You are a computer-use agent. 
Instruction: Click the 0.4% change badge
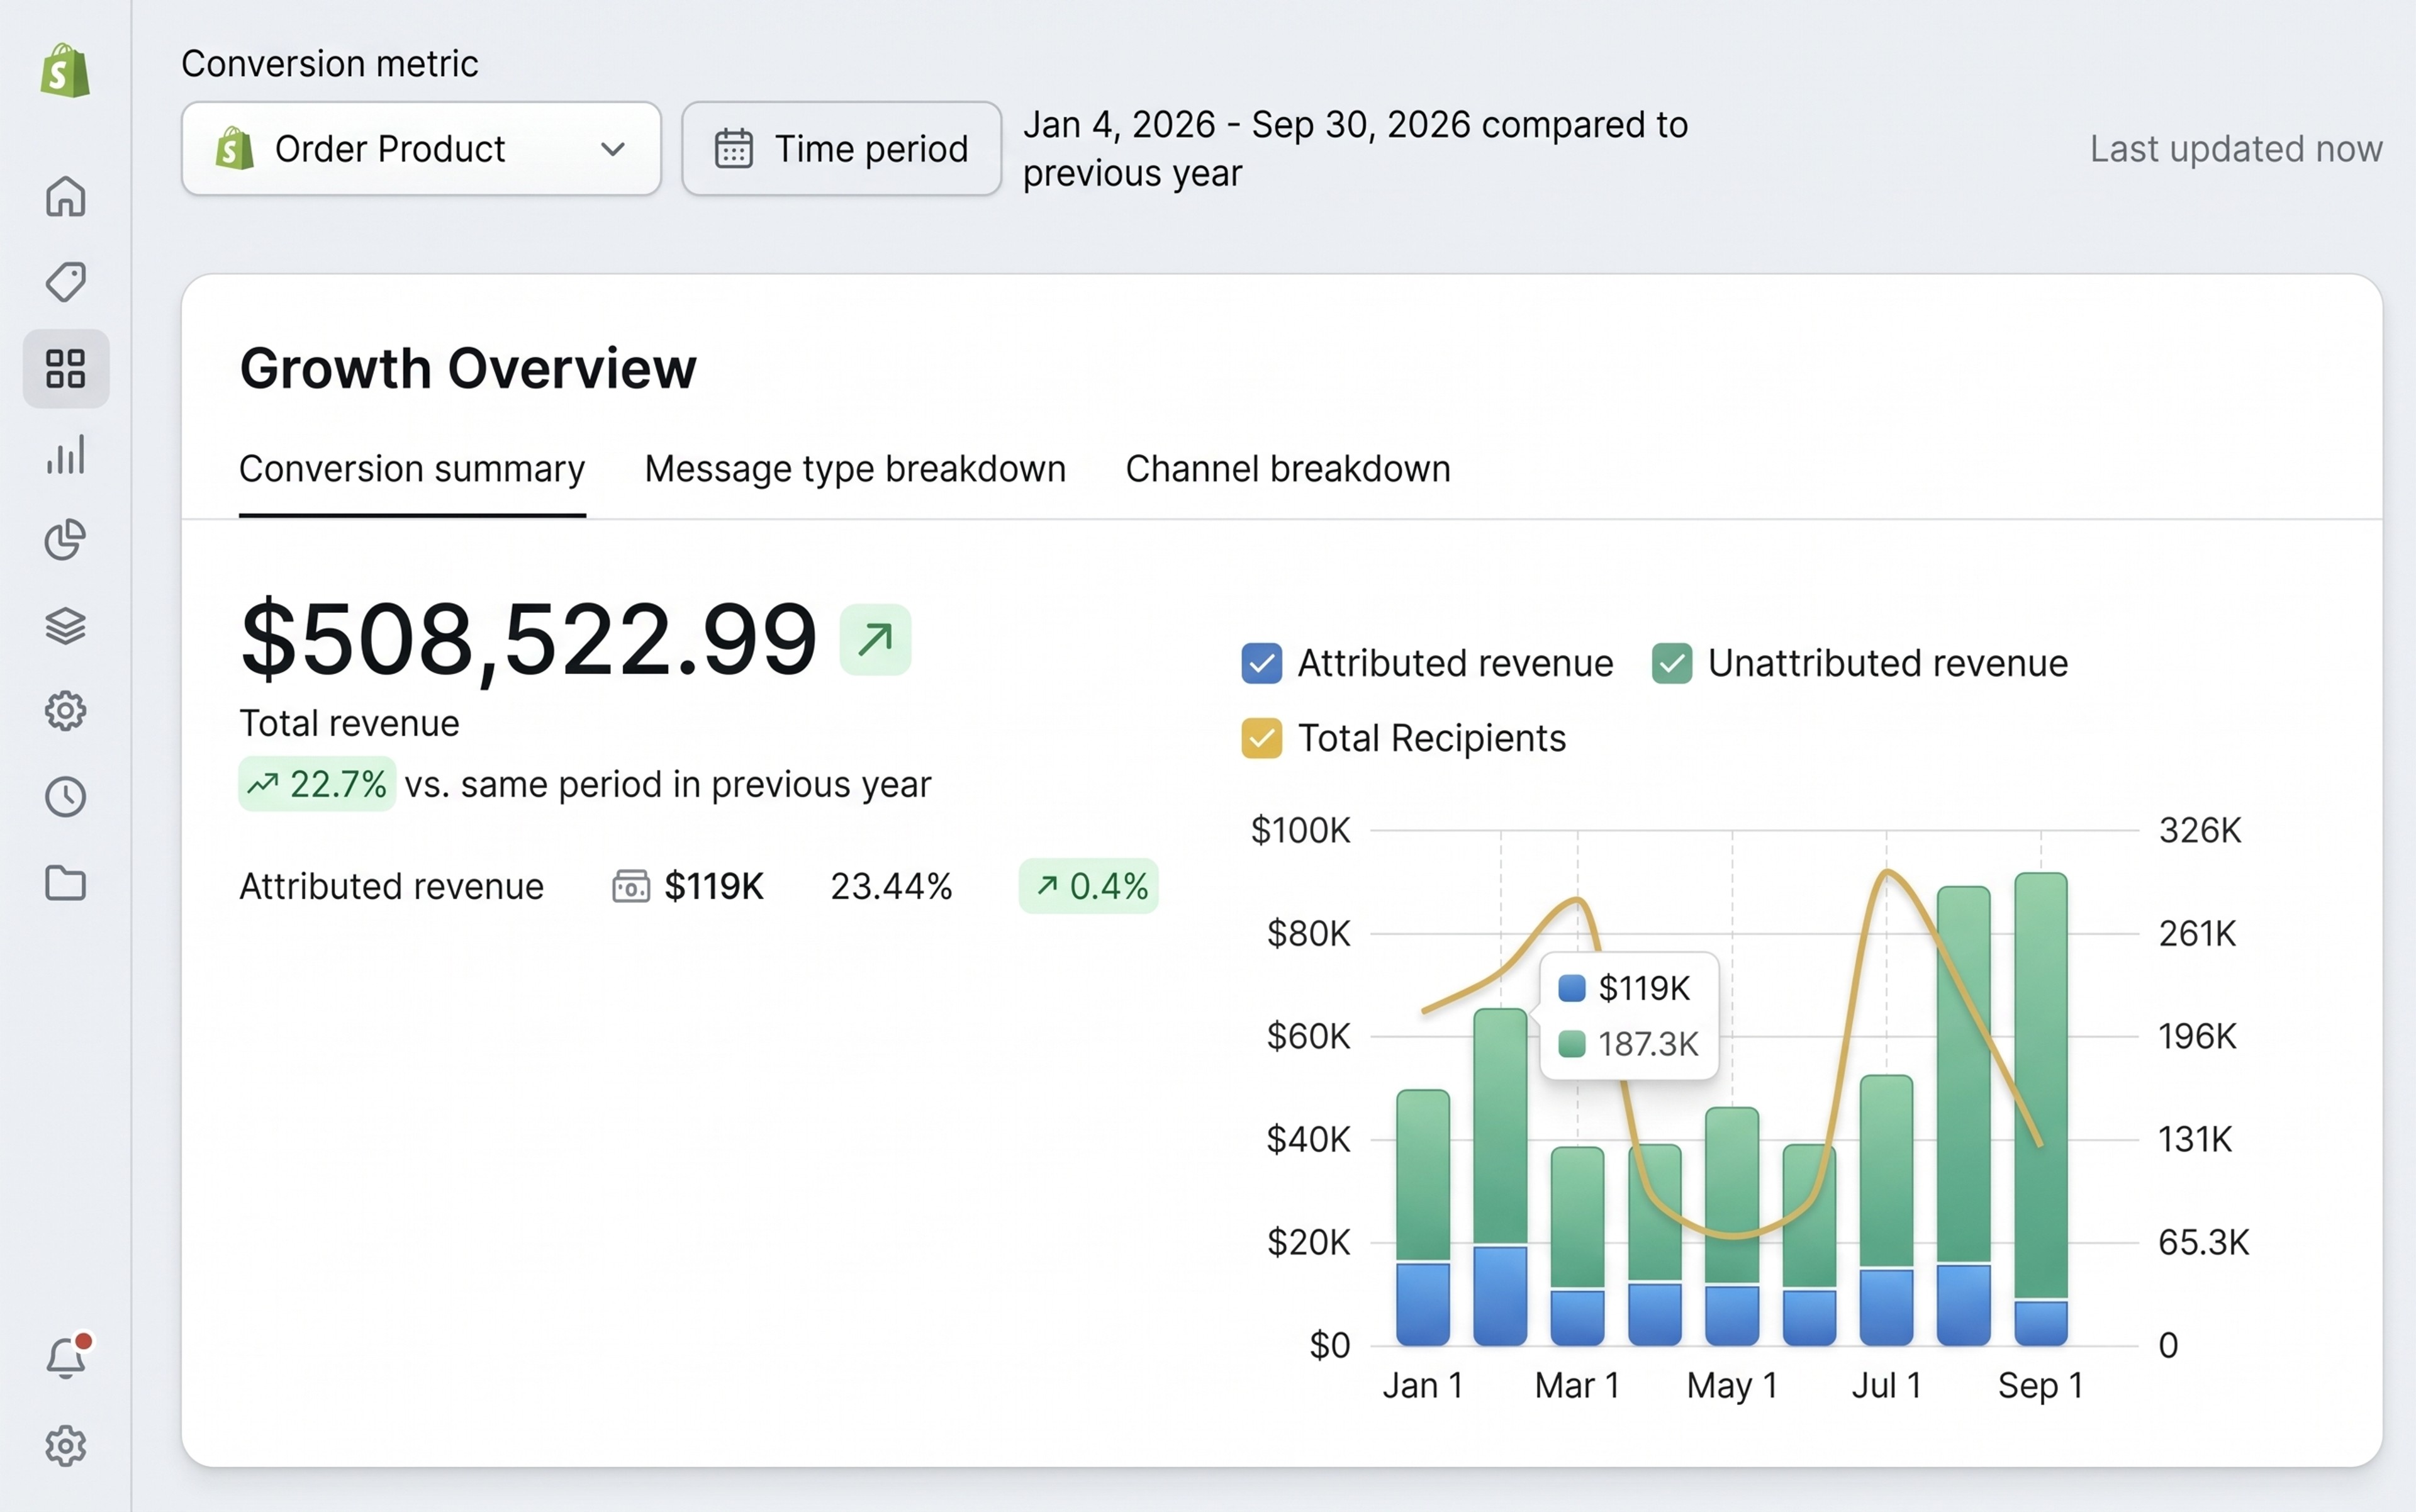tap(1089, 886)
